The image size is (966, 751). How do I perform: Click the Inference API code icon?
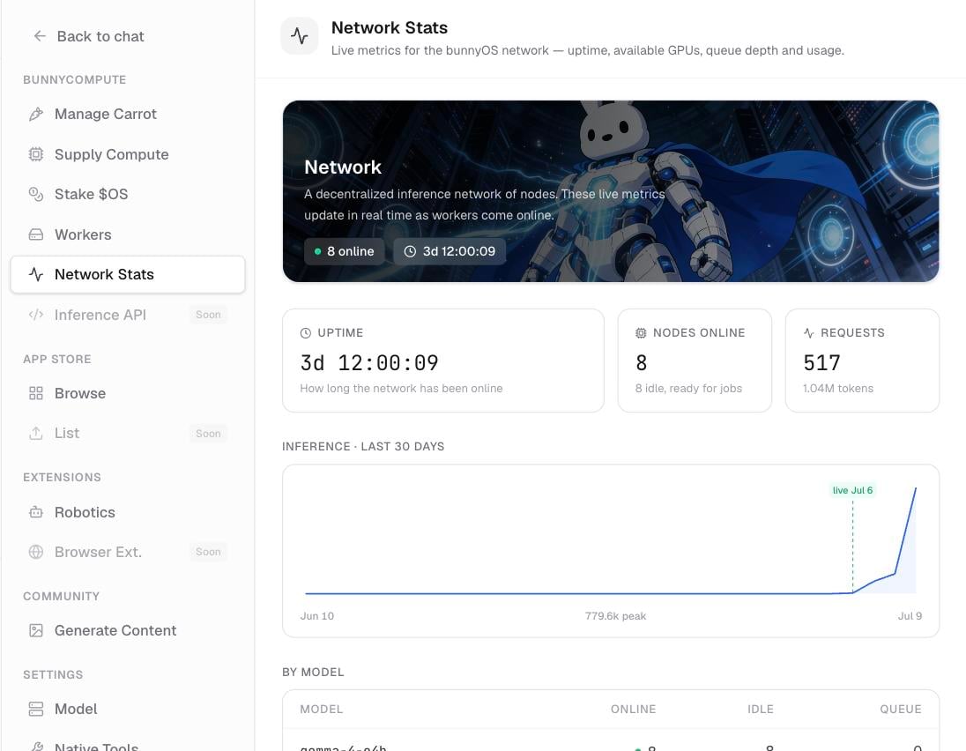(x=36, y=315)
